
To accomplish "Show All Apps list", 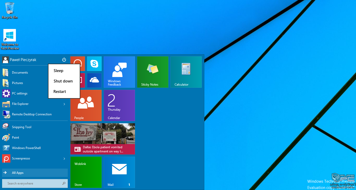I will click(x=35, y=173).
